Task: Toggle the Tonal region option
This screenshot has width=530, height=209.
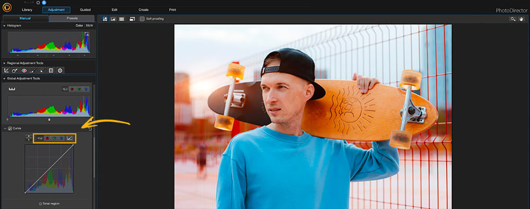Action: (x=41, y=204)
